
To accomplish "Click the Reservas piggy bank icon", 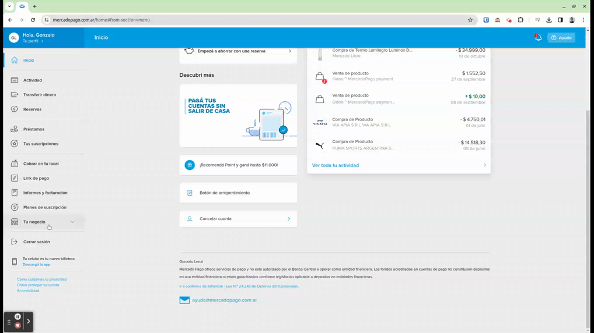I will pyautogui.click(x=15, y=109).
